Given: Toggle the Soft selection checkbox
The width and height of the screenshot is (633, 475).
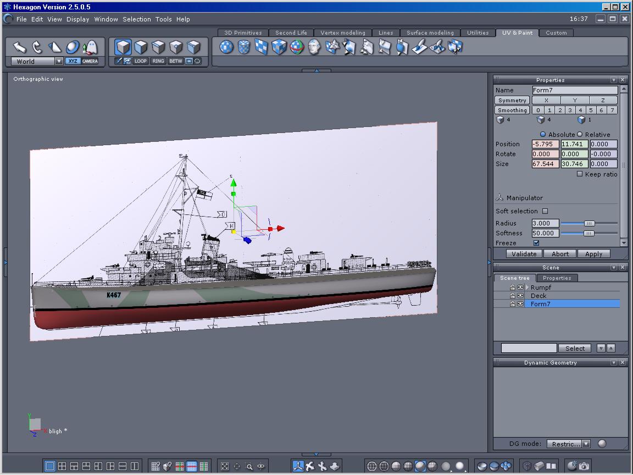Looking at the screenshot, I should [545, 211].
